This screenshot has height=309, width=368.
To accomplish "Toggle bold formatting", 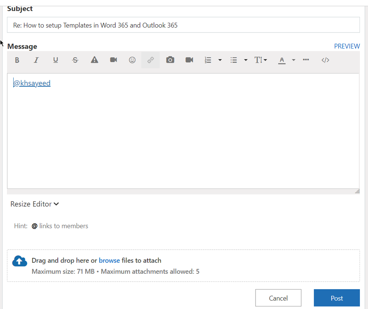I will pos(17,60).
